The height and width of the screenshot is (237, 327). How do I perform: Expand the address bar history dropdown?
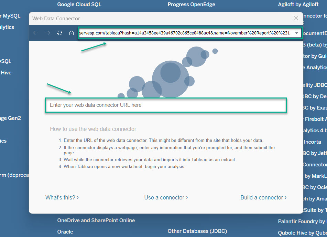pyautogui.click(x=296, y=33)
